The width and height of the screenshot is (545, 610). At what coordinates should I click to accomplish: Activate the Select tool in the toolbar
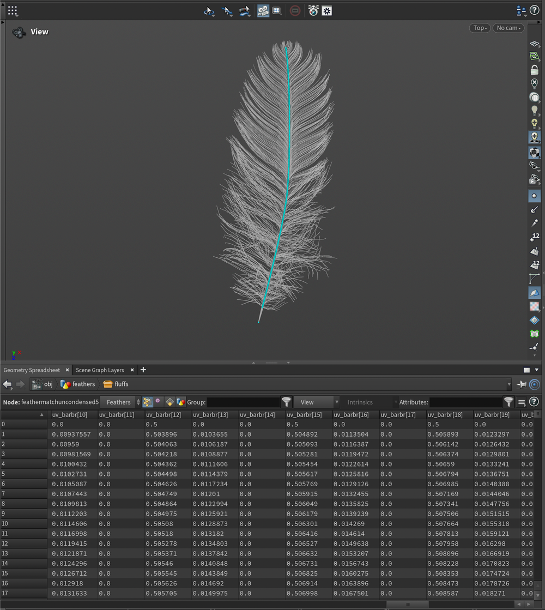pos(227,10)
